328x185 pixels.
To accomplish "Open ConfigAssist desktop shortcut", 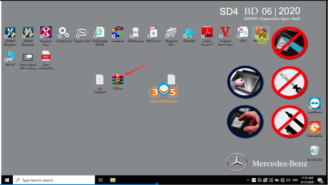I will coord(64,34).
